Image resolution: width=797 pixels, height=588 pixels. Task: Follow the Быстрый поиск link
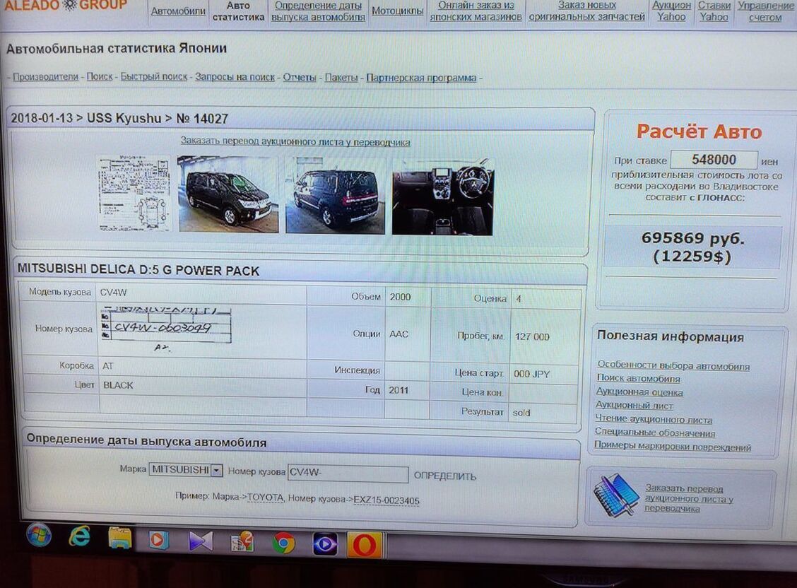[x=153, y=77]
